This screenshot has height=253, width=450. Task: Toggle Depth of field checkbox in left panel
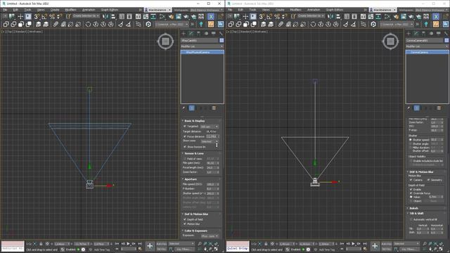pyautogui.click(x=185, y=219)
